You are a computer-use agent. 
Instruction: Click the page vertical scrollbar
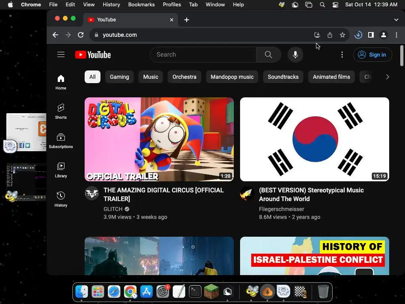coord(402,55)
